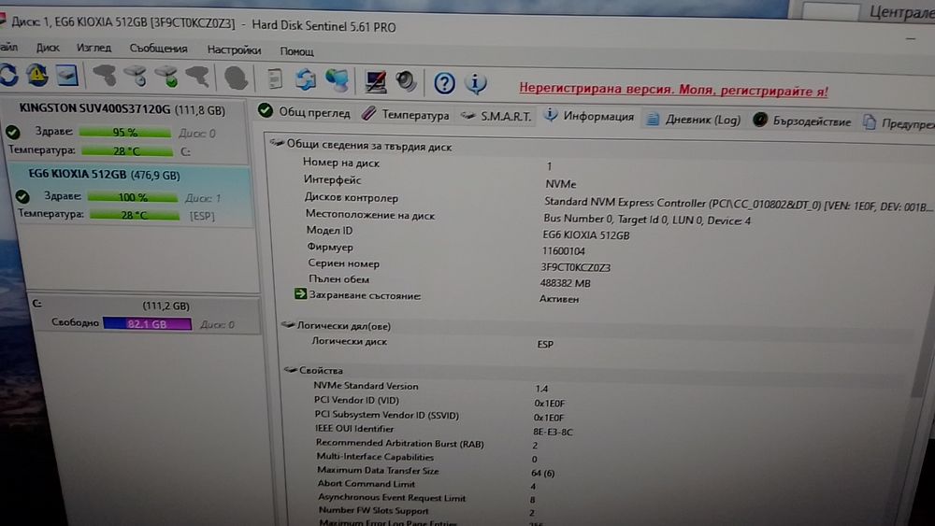The image size is (935, 526).
Task: Click the loudspeaker sound toolbar icon
Action: (x=407, y=81)
